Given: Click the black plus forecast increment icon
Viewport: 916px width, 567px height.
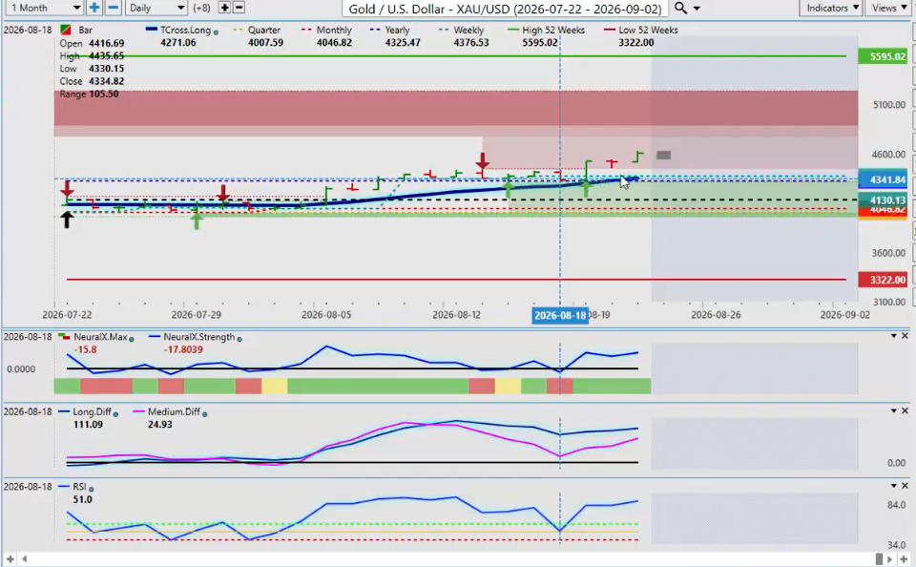Looking at the screenshot, I should [224, 8].
